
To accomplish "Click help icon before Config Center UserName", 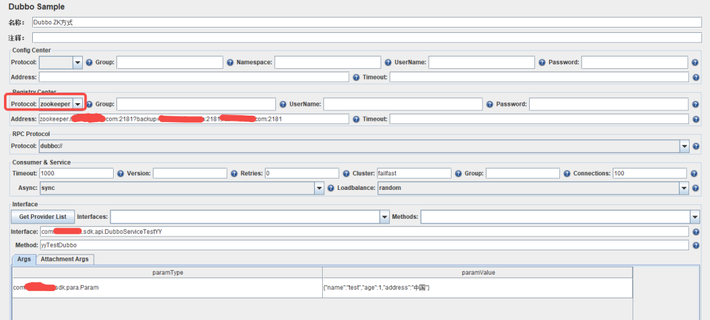I will coord(388,62).
